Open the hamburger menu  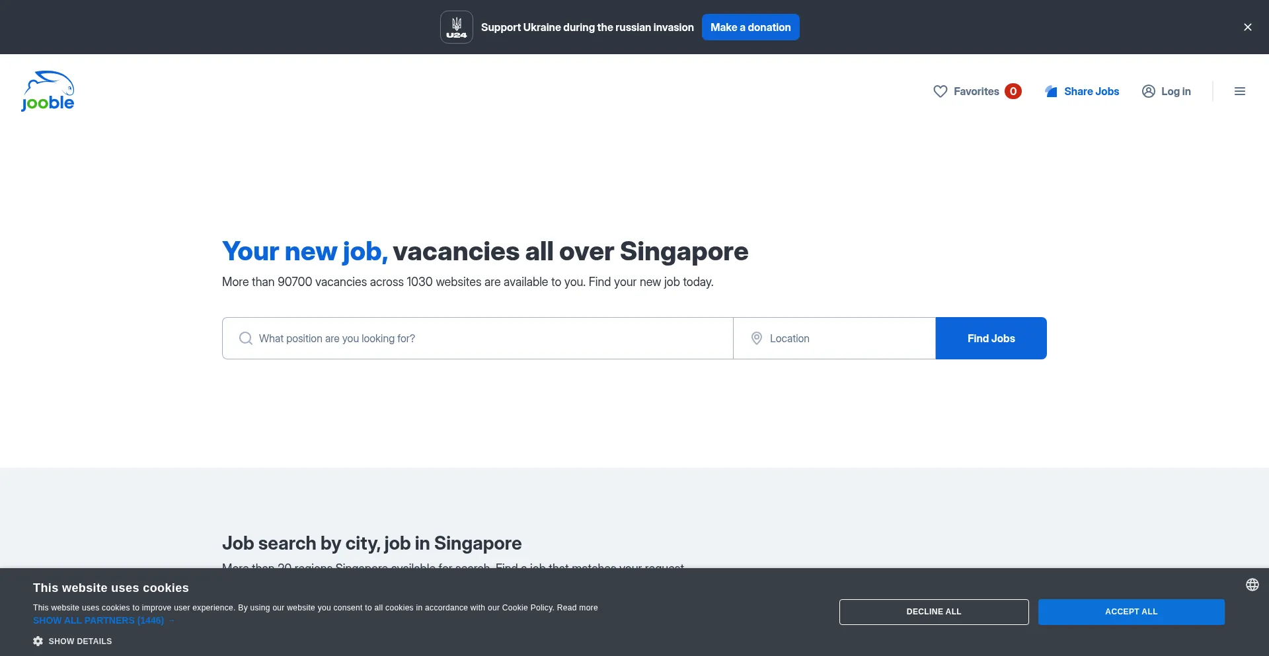(x=1239, y=91)
